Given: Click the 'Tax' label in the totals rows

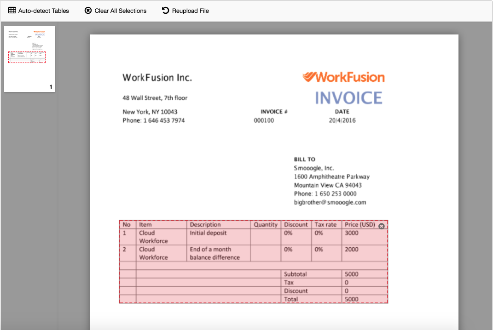Looking at the screenshot, I should click(x=289, y=283).
